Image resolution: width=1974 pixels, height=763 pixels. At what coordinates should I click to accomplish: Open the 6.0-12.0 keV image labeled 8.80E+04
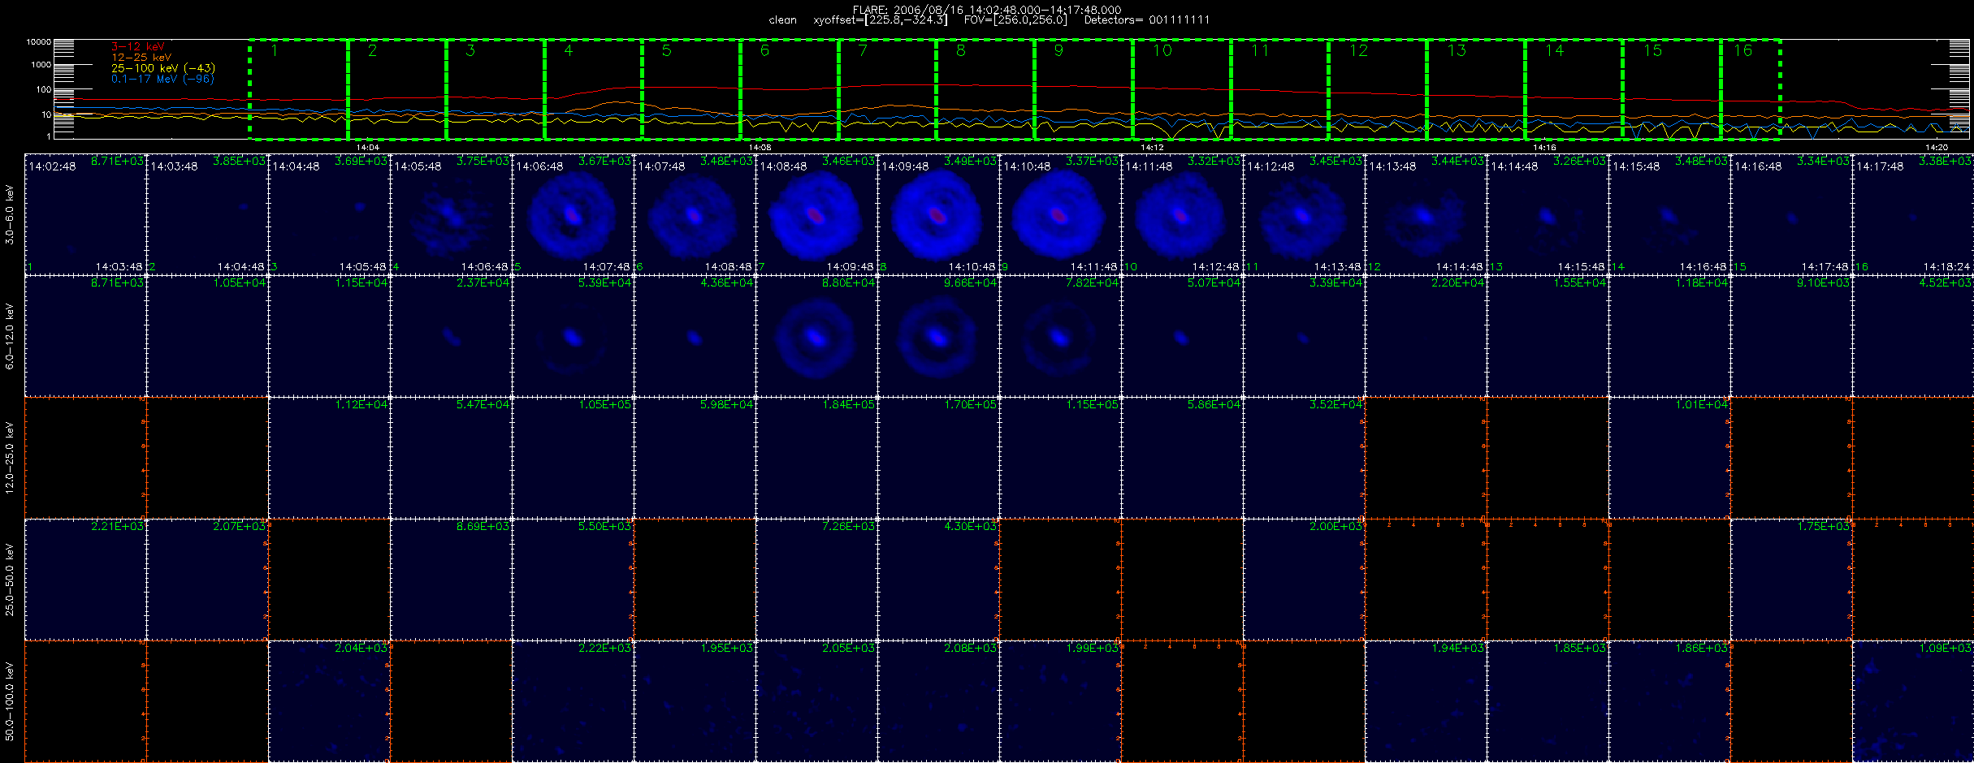coord(816,336)
